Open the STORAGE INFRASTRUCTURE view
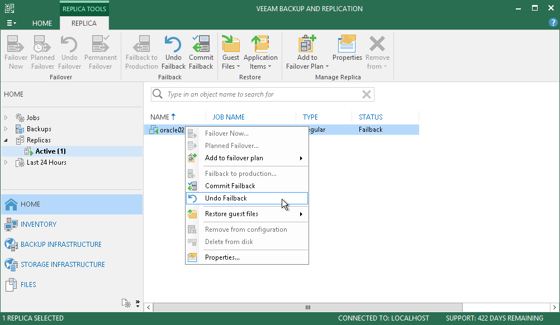The width and height of the screenshot is (560, 325). tap(72, 264)
